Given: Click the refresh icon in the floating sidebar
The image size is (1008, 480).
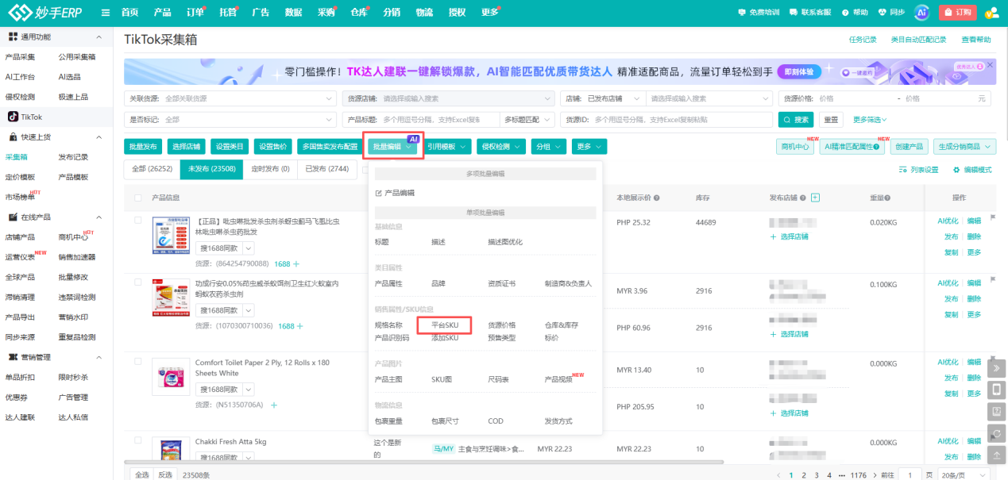Looking at the screenshot, I should (997, 433).
